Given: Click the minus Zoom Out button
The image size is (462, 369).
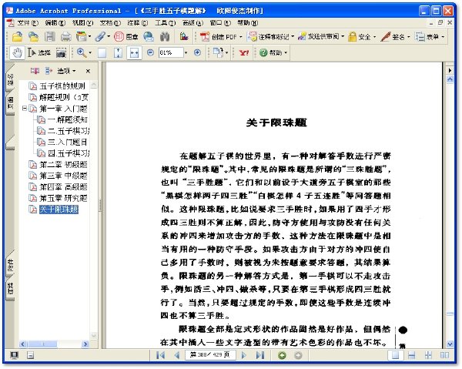Looking at the screenshot, I should [151, 52].
